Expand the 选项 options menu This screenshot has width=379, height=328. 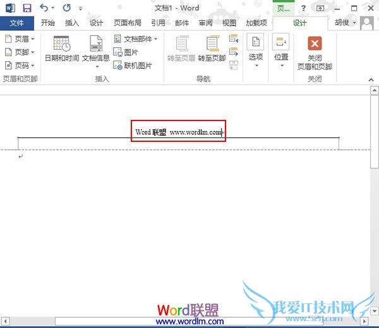click(256, 50)
